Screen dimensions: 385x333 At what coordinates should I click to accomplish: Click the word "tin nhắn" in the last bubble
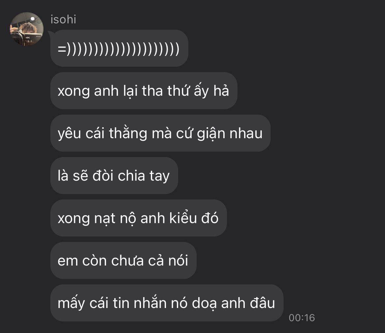tap(139, 303)
